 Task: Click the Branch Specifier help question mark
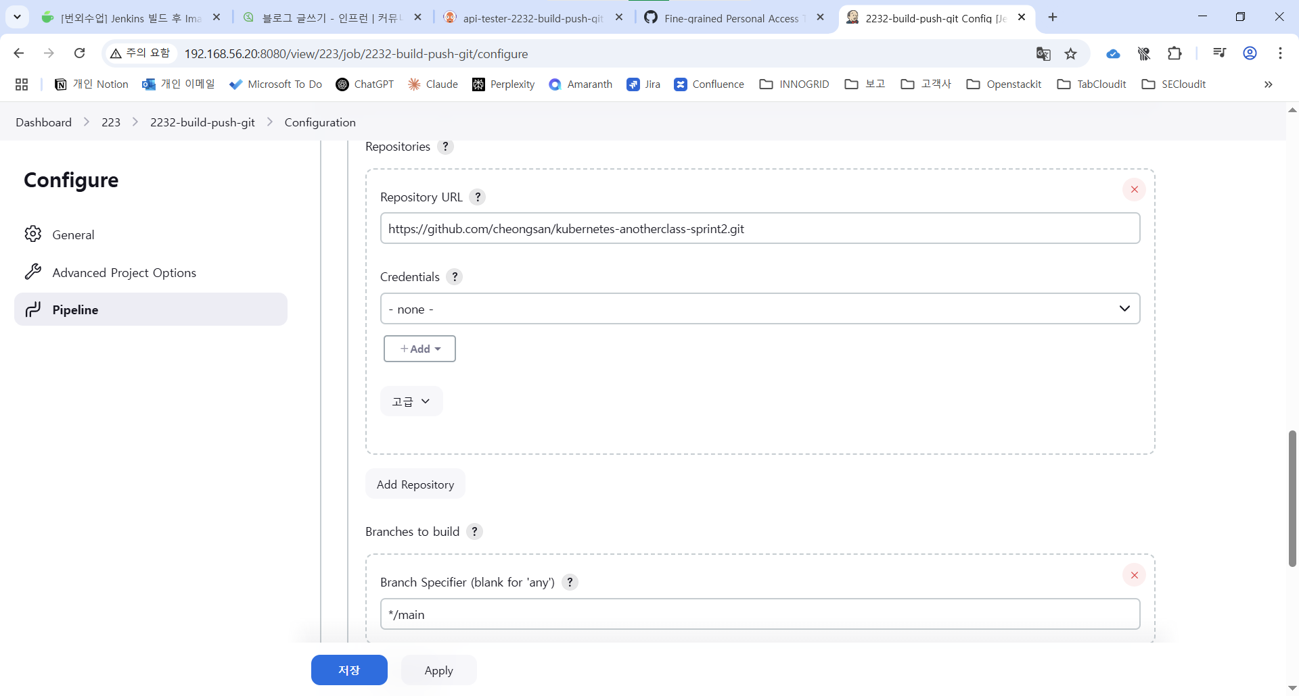click(x=570, y=582)
